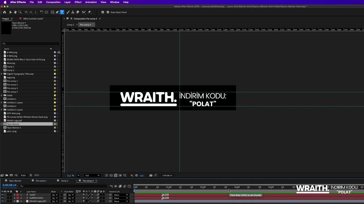
Task: Open the Composition menu
Action: pyautogui.click(x=53, y=2)
